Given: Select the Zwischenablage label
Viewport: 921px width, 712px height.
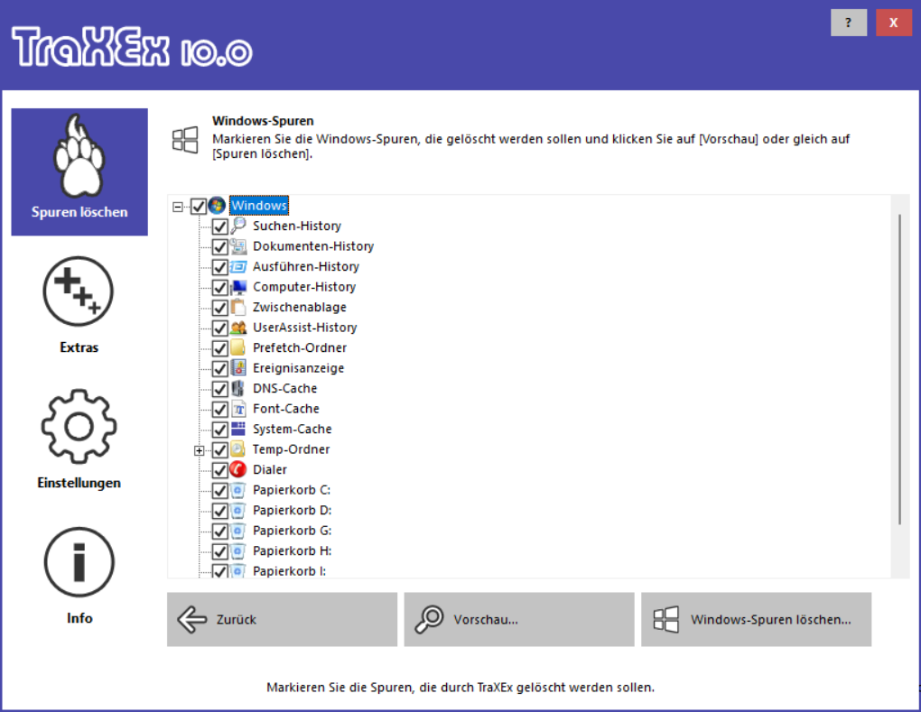Looking at the screenshot, I should [x=300, y=307].
